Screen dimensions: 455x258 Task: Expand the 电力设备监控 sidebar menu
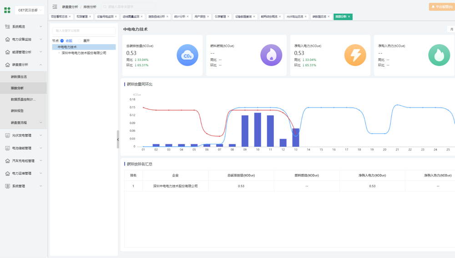tap(24, 40)
